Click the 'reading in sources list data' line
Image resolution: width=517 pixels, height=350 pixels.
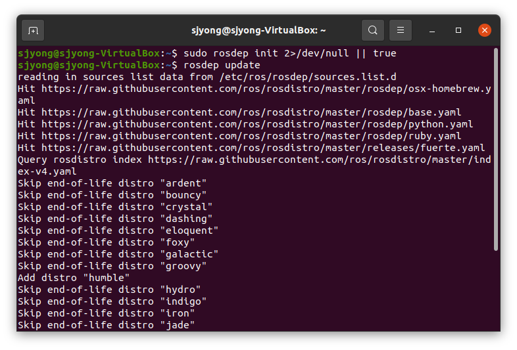tap(207, 77)
